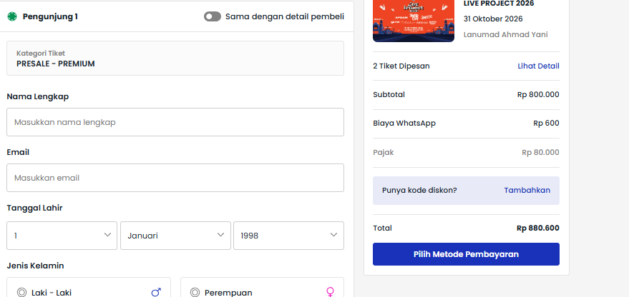Image resolution: width=629 pixels, height=297 pixels.
Task: Click the Biaya WhatsApp label
Action: [404, 124]
